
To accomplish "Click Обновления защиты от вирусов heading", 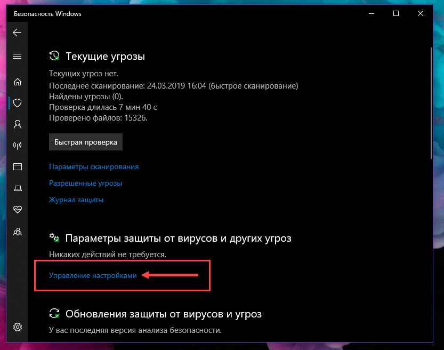I will [164, 314].
